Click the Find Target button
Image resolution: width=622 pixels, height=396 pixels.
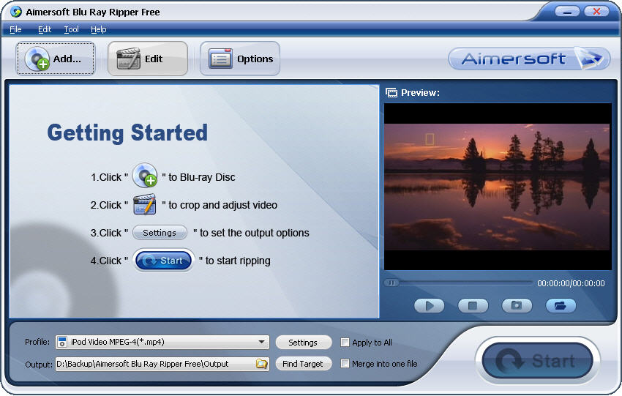coord(303,364)
